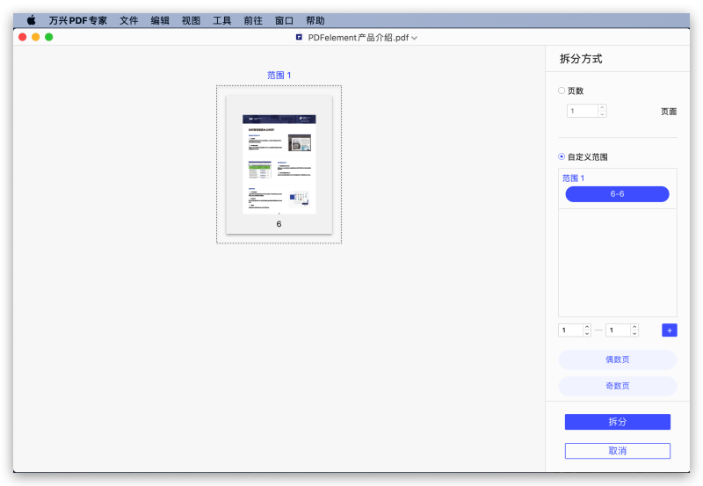Click the range start page field
This screenshot has height=486, width=703.
[x=570, y=330]
